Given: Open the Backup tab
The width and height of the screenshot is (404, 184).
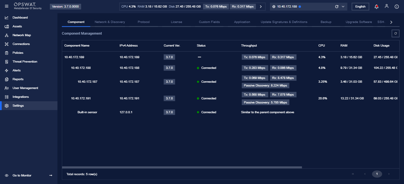Looking at the screenshot, I should click(326, 22).
